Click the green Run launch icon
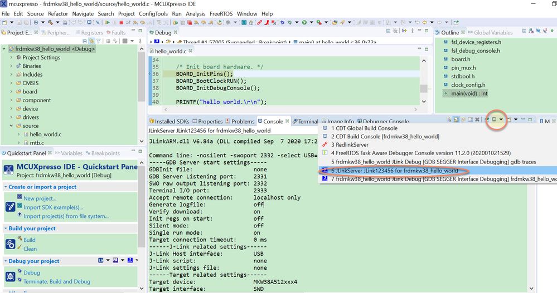The width and height of the screenshot is (557, 293). [304, 22]
